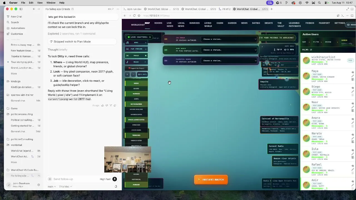Toggle the Ships layer in the list
The width and height of the screenshot is (356, 200).
(x=136, y=99)
